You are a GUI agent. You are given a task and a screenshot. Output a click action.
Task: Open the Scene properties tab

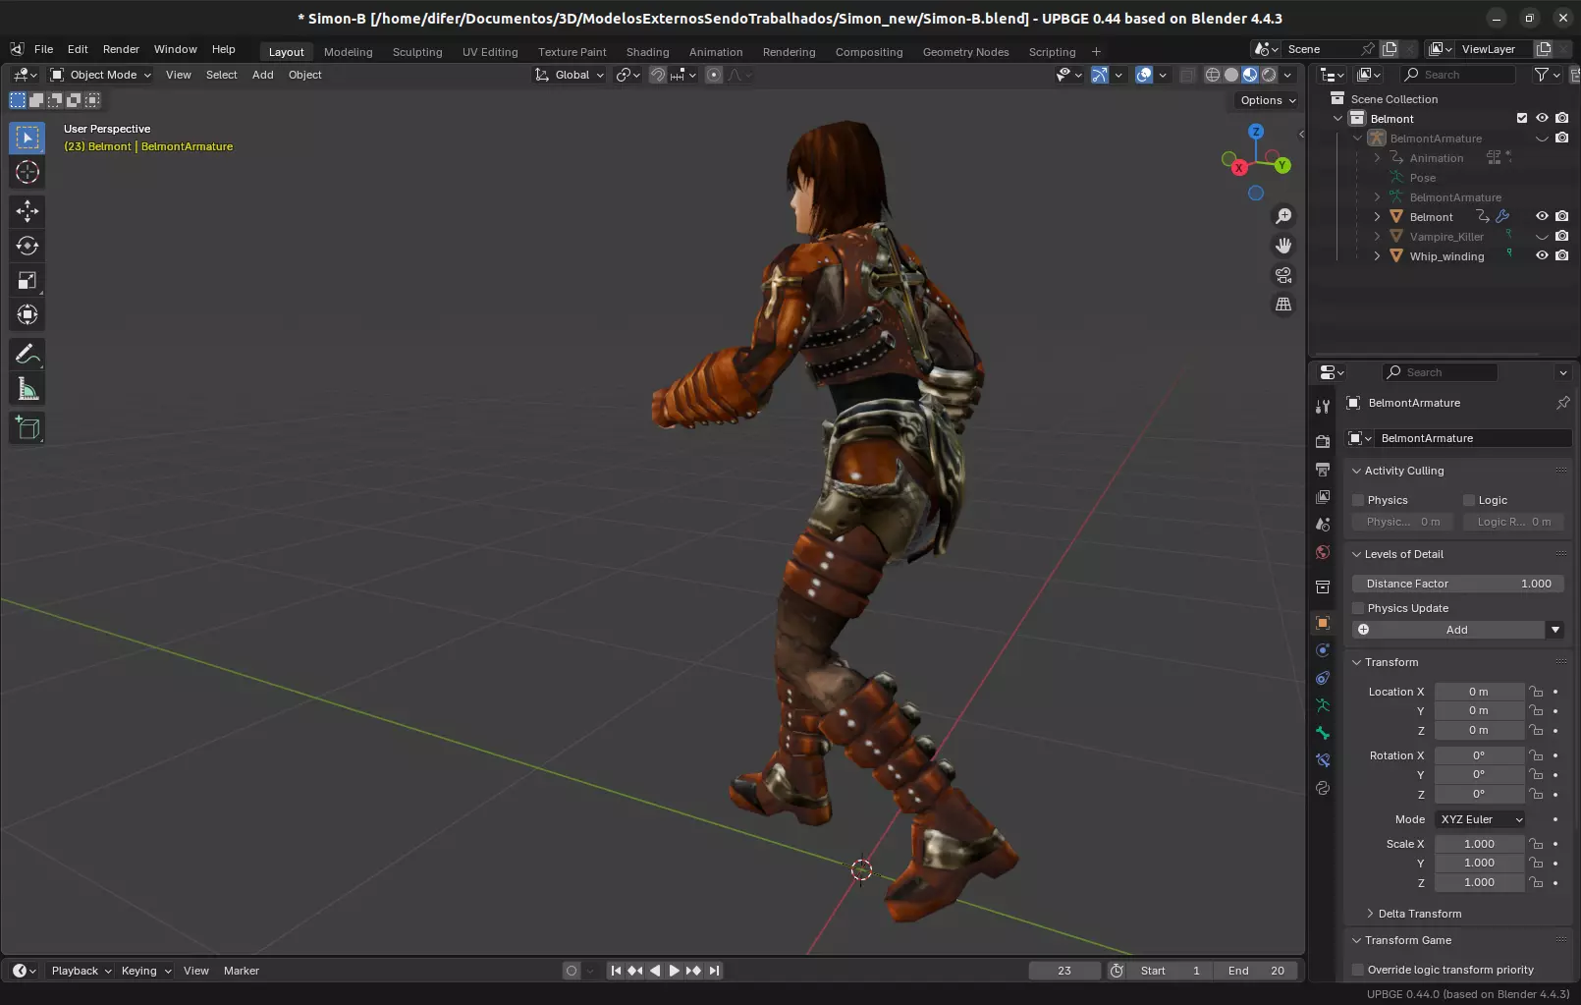1323,525
